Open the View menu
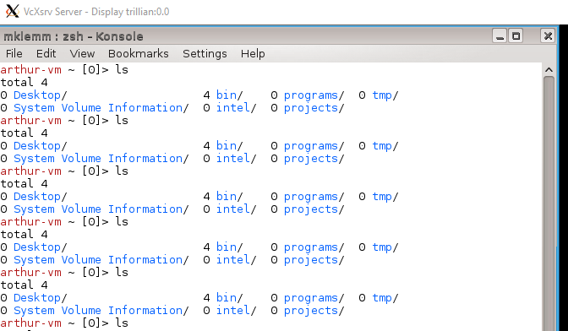Viewport: 568px width, 331px height. point(82,53)
